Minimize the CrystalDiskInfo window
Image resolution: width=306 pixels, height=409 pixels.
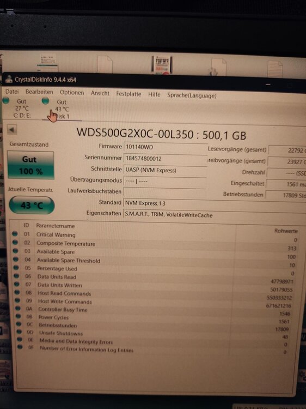[268, 84]
